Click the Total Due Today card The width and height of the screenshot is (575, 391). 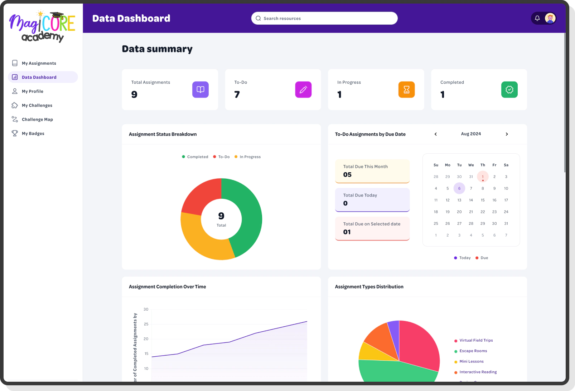pyautogui.click(x=372, y=200)
